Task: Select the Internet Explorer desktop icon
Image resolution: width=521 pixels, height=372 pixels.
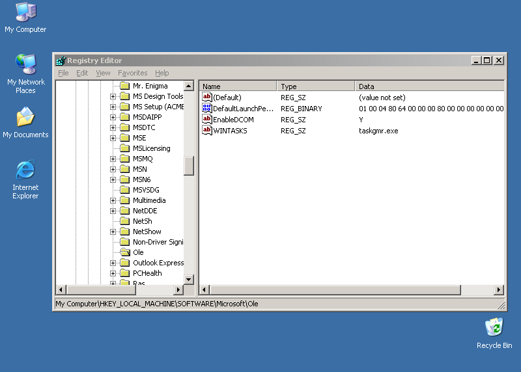Action: click(x=25, y=179)
